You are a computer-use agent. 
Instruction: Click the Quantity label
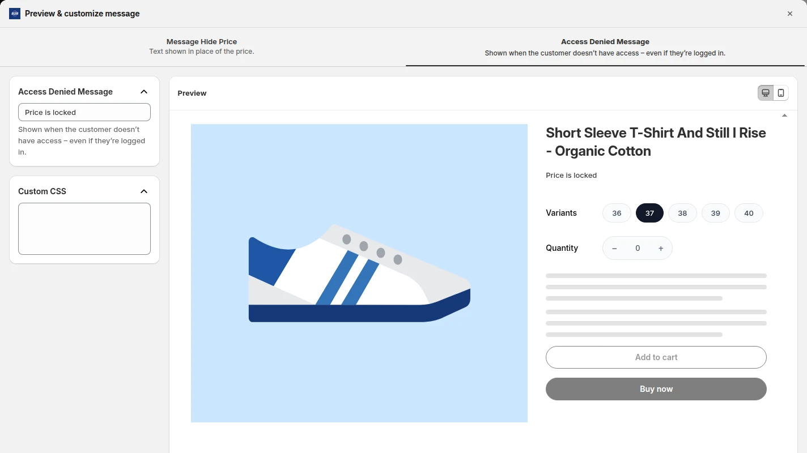point(562,248)
